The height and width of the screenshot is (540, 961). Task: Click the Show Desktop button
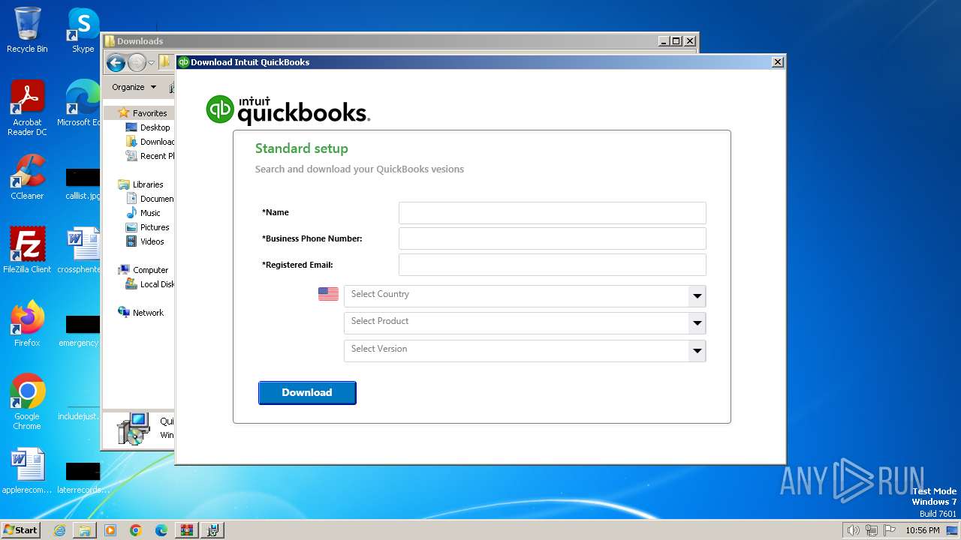pyautogui.click(x=953, y=530)
